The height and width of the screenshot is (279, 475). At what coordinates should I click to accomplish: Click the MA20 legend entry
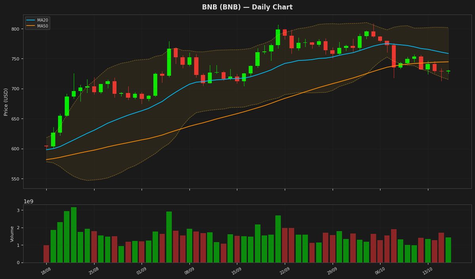coord(38,20)
